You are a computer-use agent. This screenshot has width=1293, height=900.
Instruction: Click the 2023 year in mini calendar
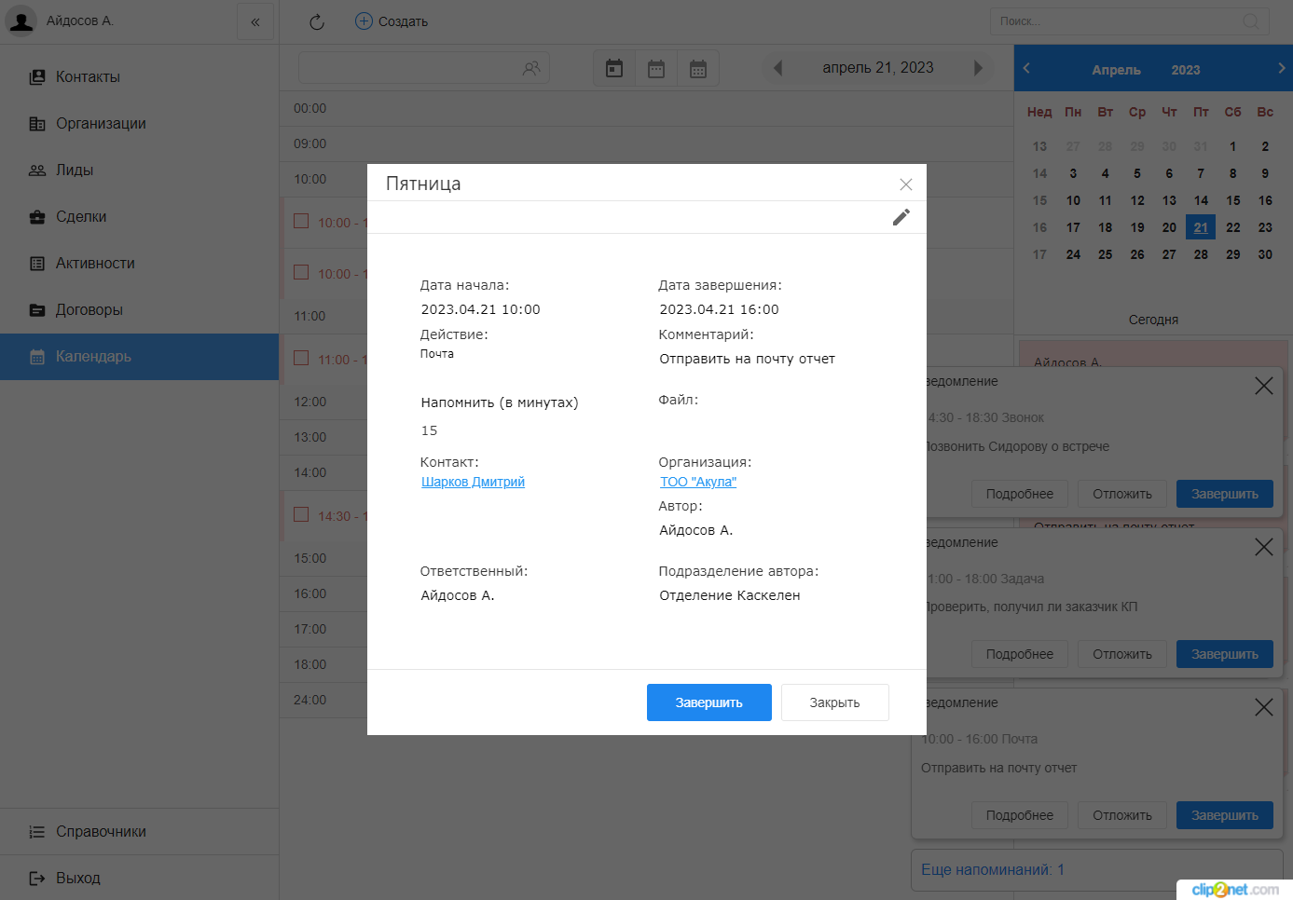(1186, 70)
